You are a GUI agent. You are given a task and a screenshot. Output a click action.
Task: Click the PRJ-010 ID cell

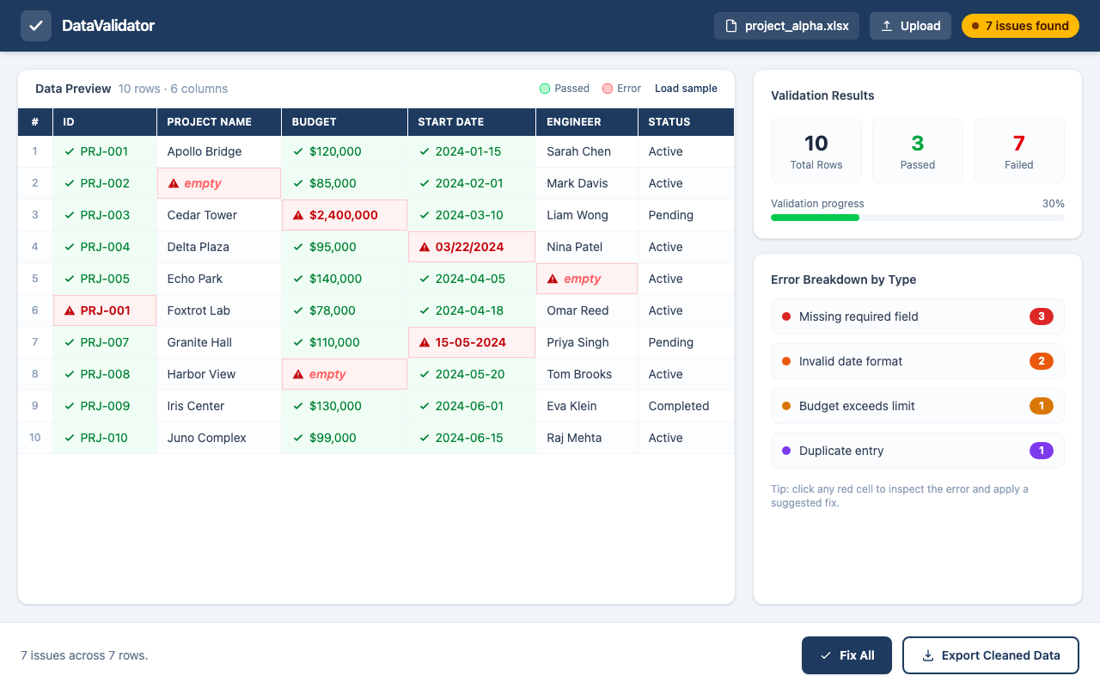click(105, 438)
